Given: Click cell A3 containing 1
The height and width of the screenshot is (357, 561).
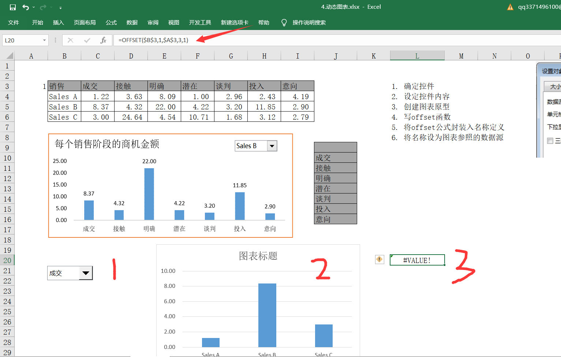Looking at the screenshot, I should tap(31, 86).
